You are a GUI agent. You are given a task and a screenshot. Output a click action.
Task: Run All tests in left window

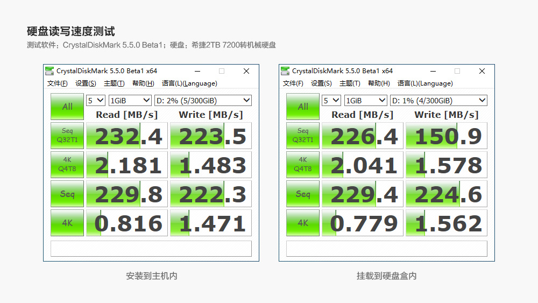pyautogui.click(x=67, y=107)
